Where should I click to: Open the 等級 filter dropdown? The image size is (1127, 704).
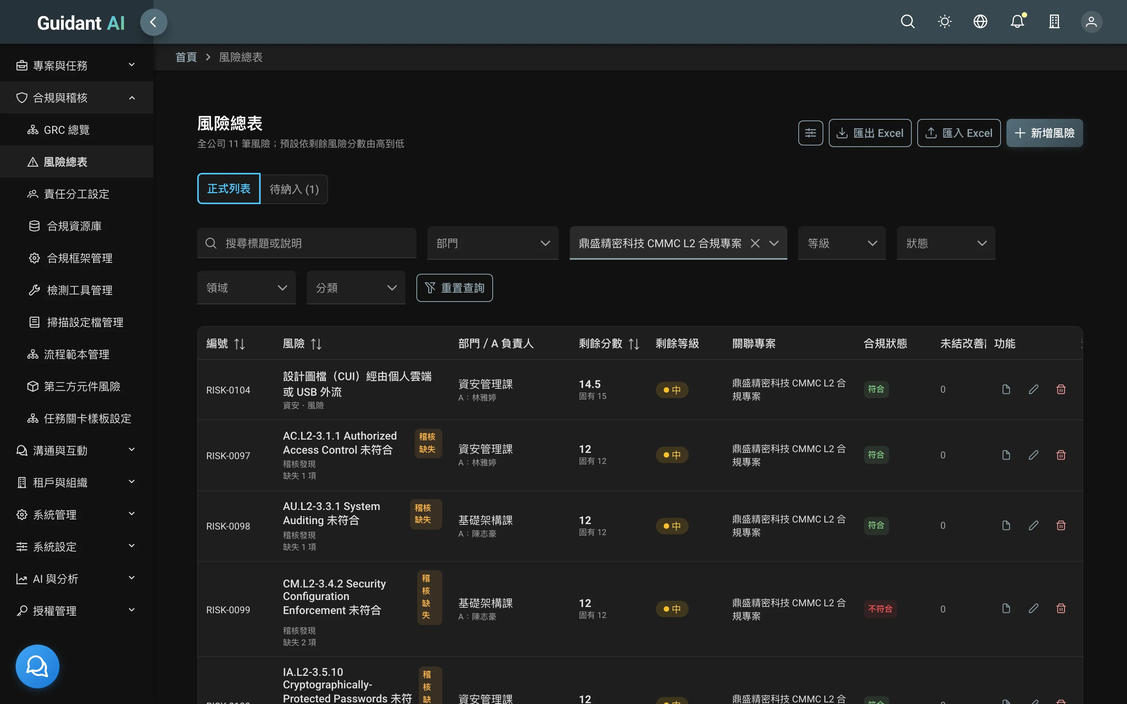click(841, 243)
